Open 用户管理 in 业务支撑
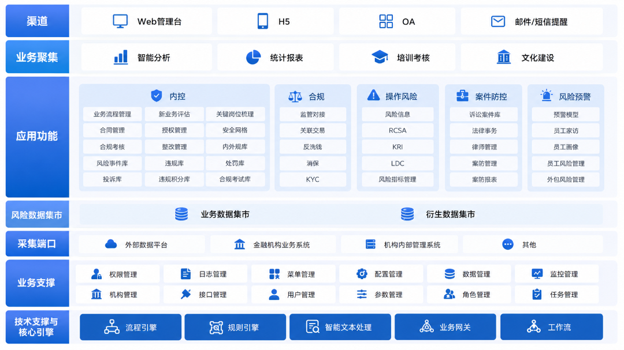The image size is (624, 350). [x=292, y=295]
